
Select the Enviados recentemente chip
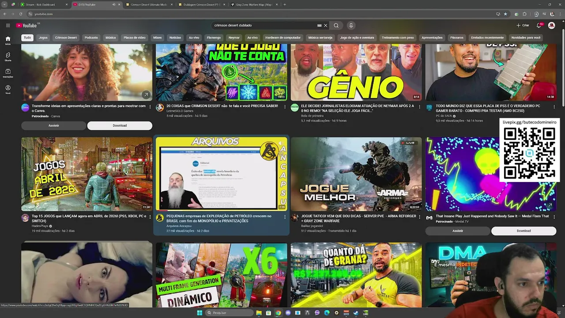[x=487, y=38]
